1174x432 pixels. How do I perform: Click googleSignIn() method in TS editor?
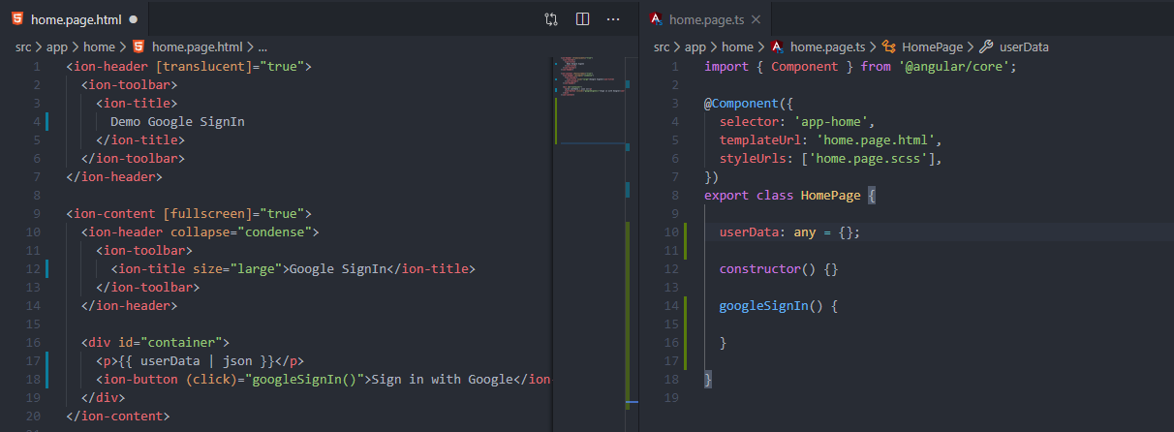click(x=778, y=306)
